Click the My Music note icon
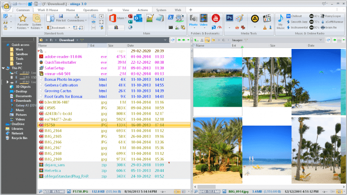 click(x=281, y=18)
